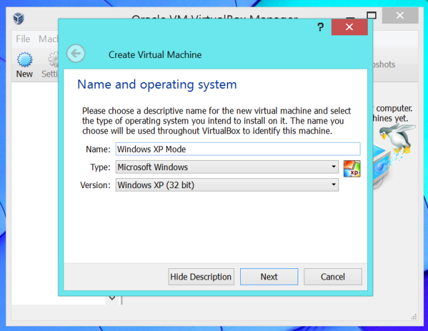Image resolution: width=428 pixels, height=331 pixels.
Task: Click the Snapshots button in VirtualBox Manager
Action: 384,65
